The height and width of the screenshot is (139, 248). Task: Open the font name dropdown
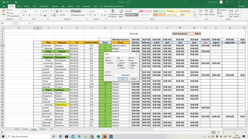click(34, 11)
